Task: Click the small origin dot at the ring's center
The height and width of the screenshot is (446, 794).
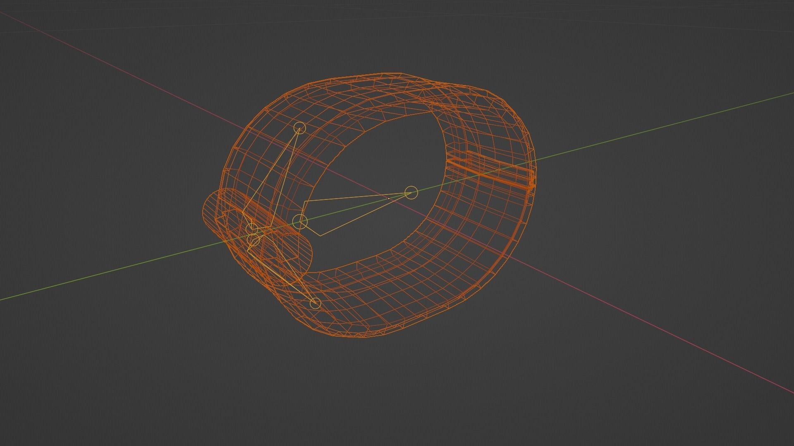Action: point(389,199)
